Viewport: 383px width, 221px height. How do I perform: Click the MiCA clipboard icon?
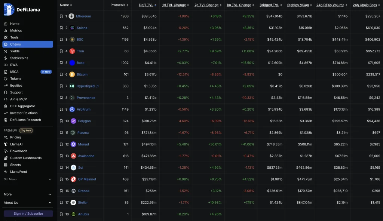tap(6, 72)
